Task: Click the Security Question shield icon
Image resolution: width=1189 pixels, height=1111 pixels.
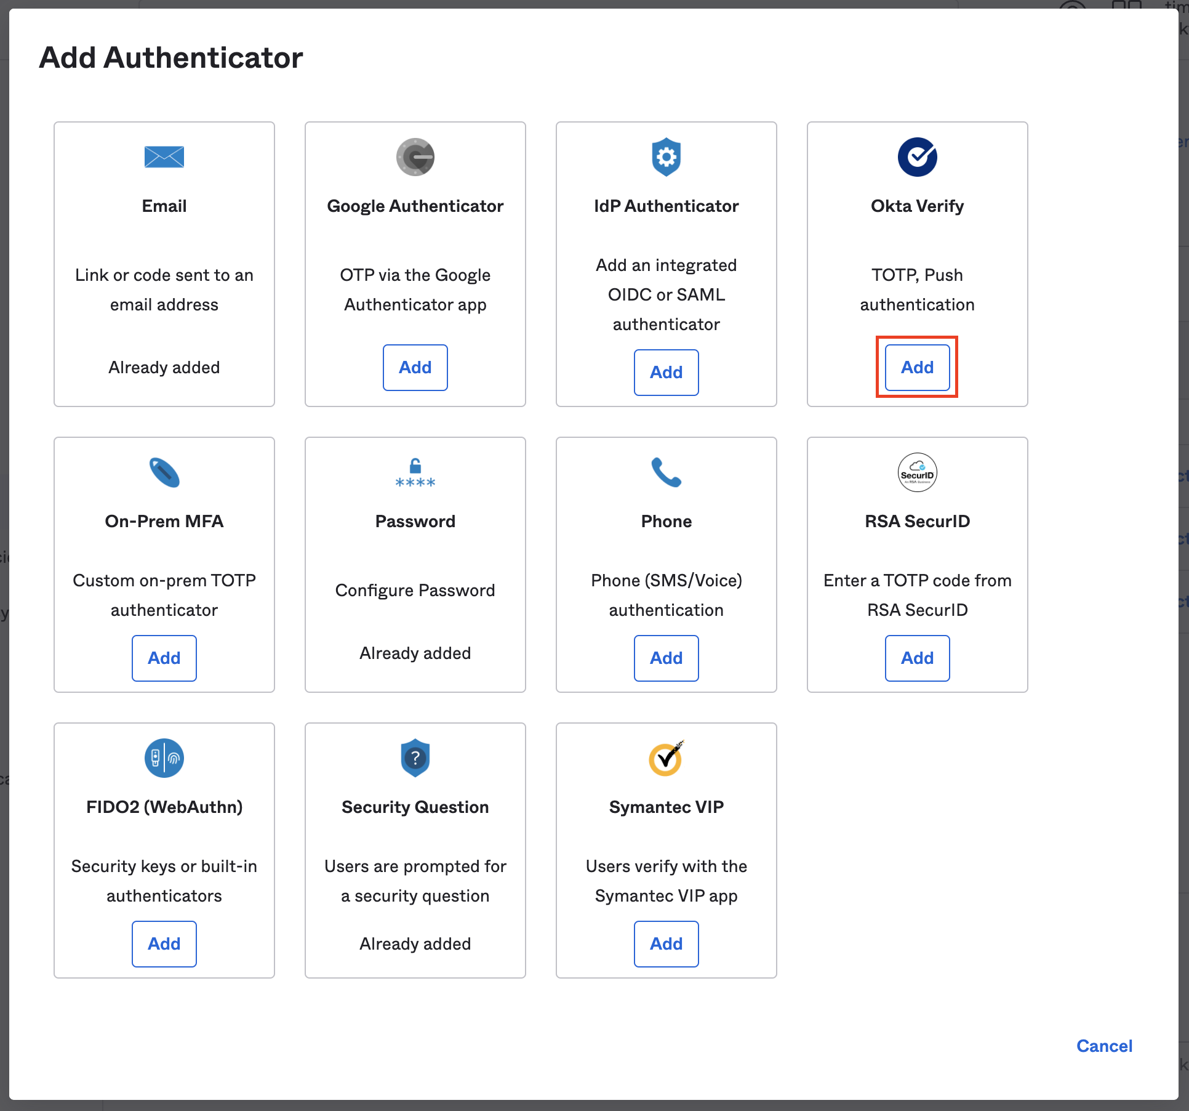Action: 415,758
